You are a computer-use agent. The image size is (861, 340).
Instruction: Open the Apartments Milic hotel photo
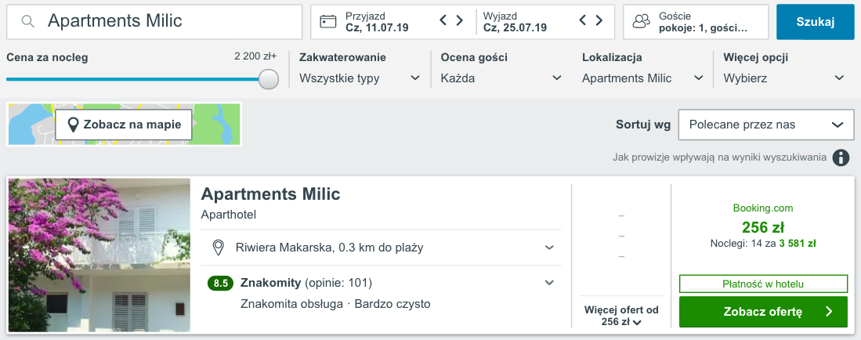coord(99,255)
